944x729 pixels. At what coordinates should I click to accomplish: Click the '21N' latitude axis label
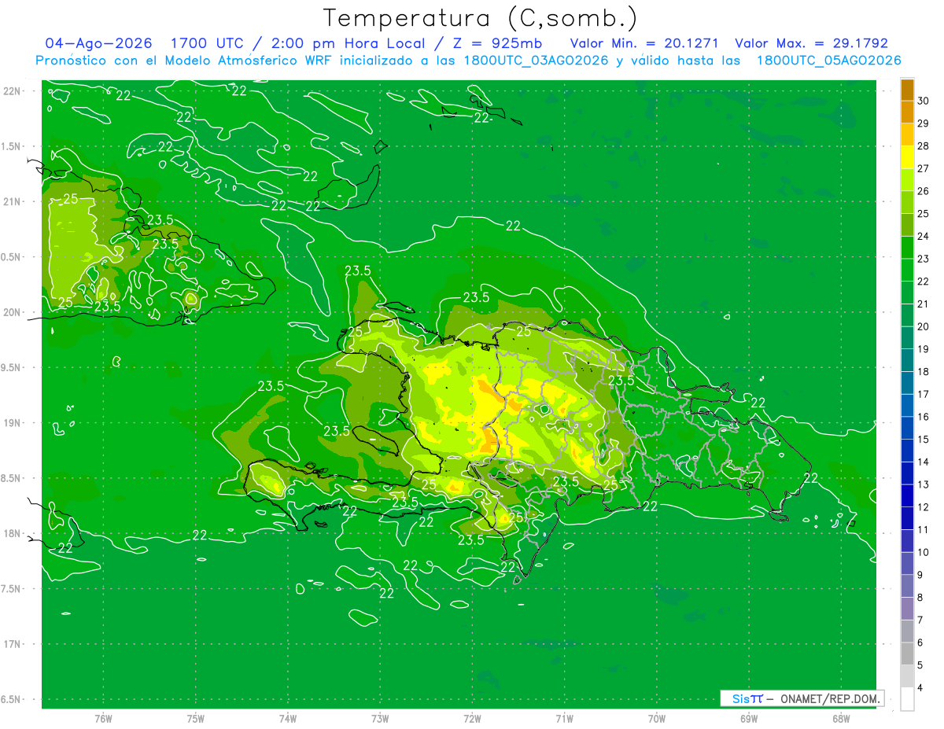(13, 201)
